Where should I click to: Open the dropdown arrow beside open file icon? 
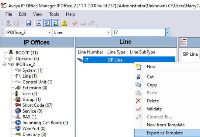click(22, 23)
